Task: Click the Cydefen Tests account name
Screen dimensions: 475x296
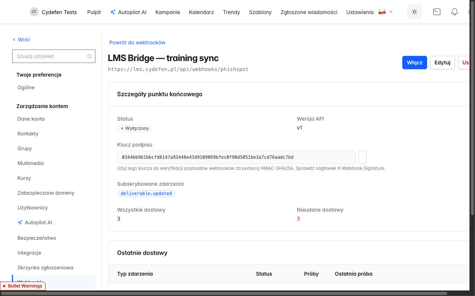Action: point(59,12)
